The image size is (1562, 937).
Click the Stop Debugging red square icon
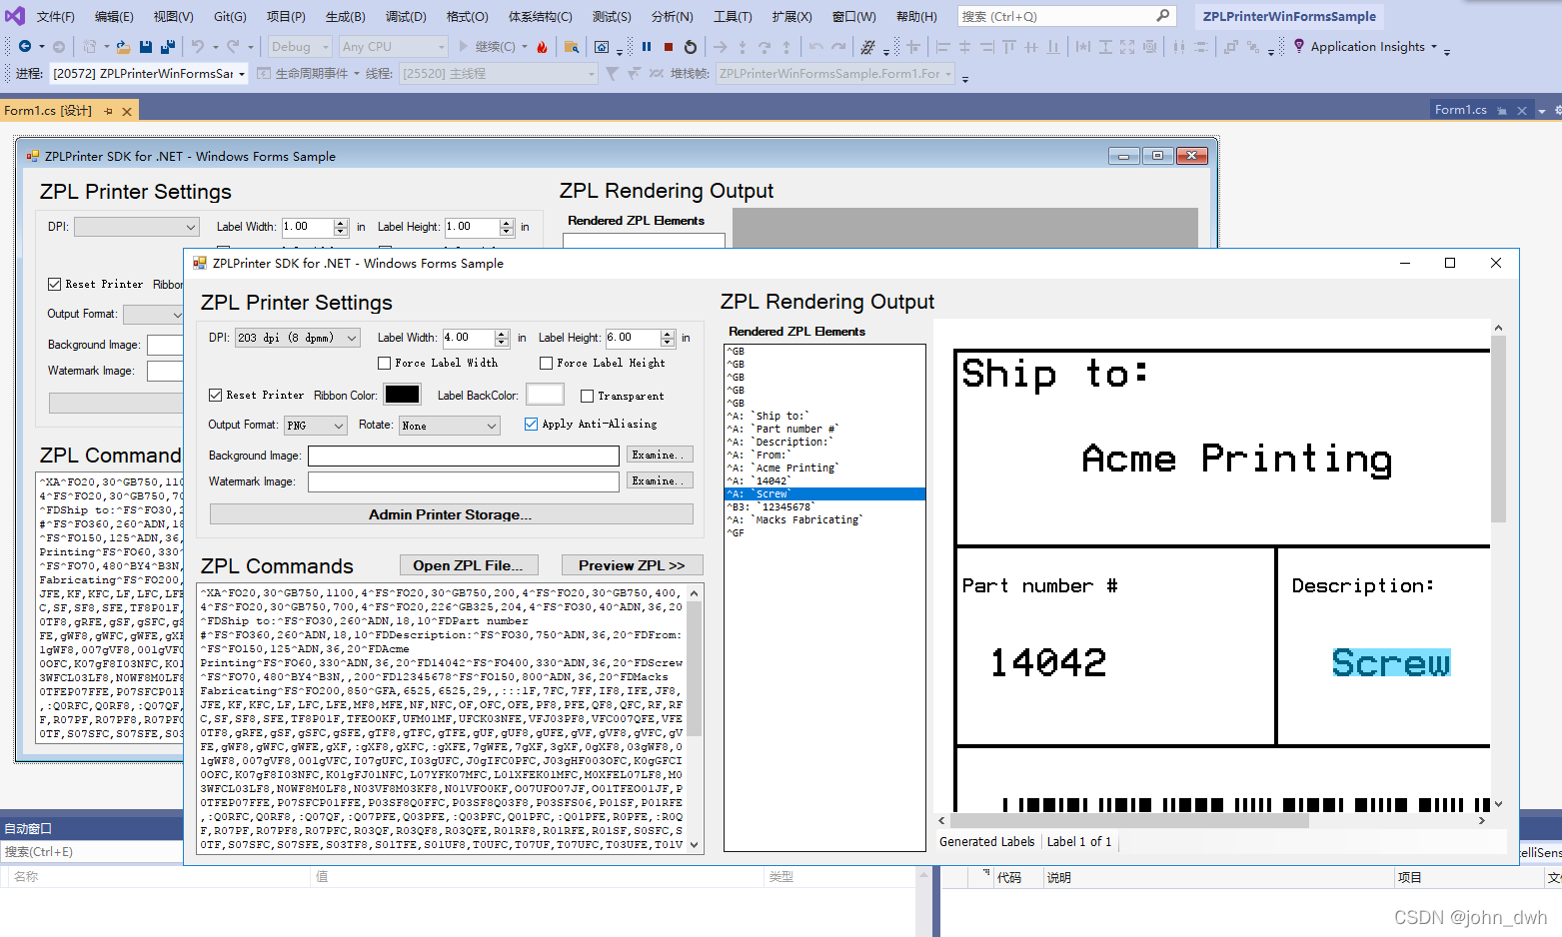(x=667, y=46)
